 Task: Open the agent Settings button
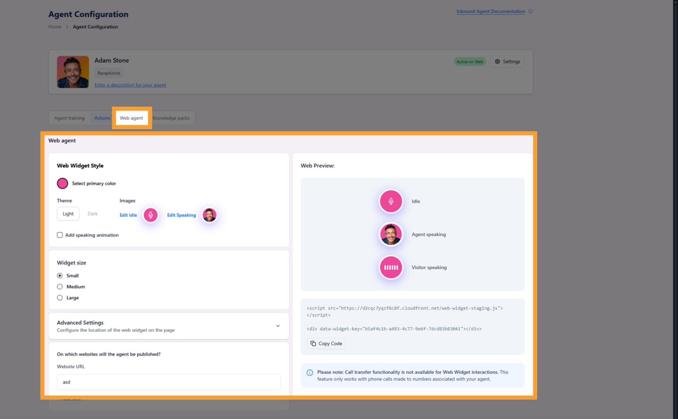click(508, 62)
